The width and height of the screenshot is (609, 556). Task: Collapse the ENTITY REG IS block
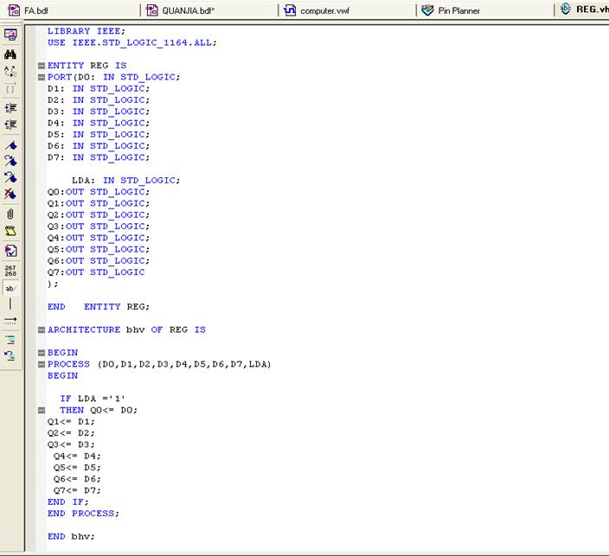[41, 66]
